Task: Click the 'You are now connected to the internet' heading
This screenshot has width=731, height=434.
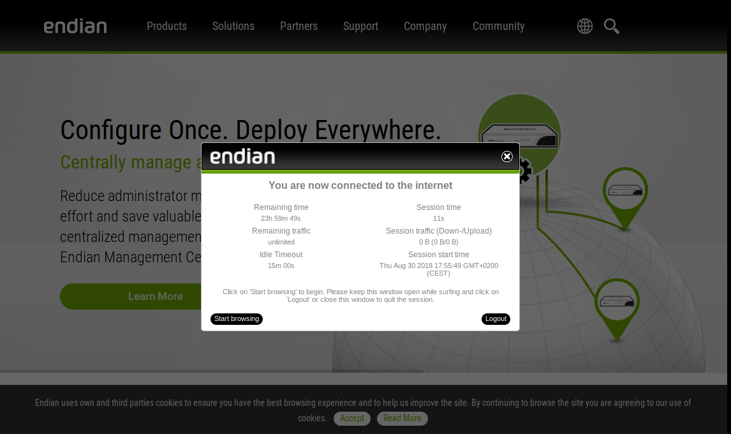Action: (360, 185)
